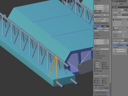Enable the Face Marks checkbox

(x=103, y=69)
